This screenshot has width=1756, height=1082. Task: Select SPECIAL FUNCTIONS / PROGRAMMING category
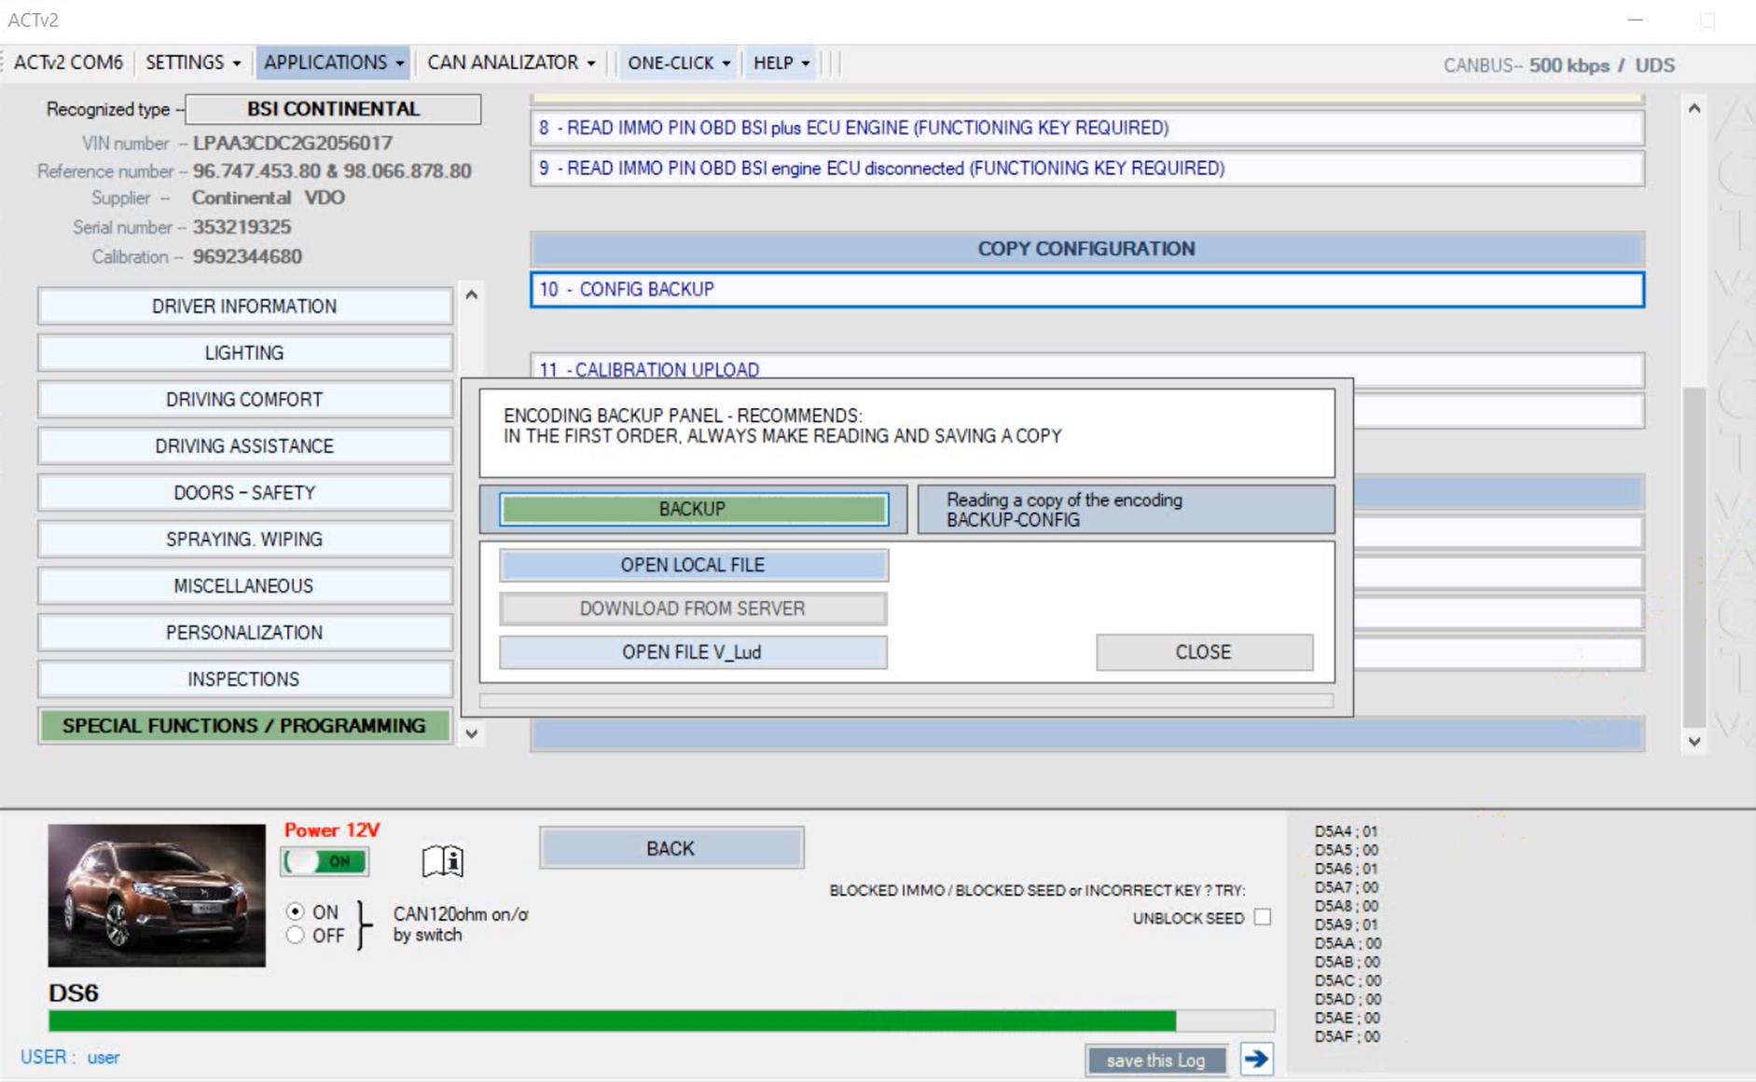point(244,726)
